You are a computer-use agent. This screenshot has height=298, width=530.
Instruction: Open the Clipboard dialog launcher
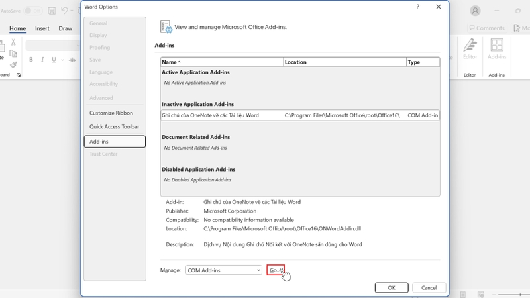(19, 75)
